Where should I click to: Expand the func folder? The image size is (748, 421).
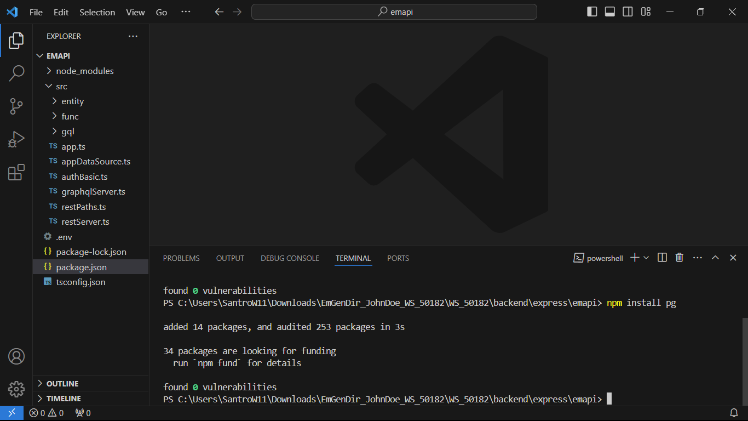tap(91, 116)
